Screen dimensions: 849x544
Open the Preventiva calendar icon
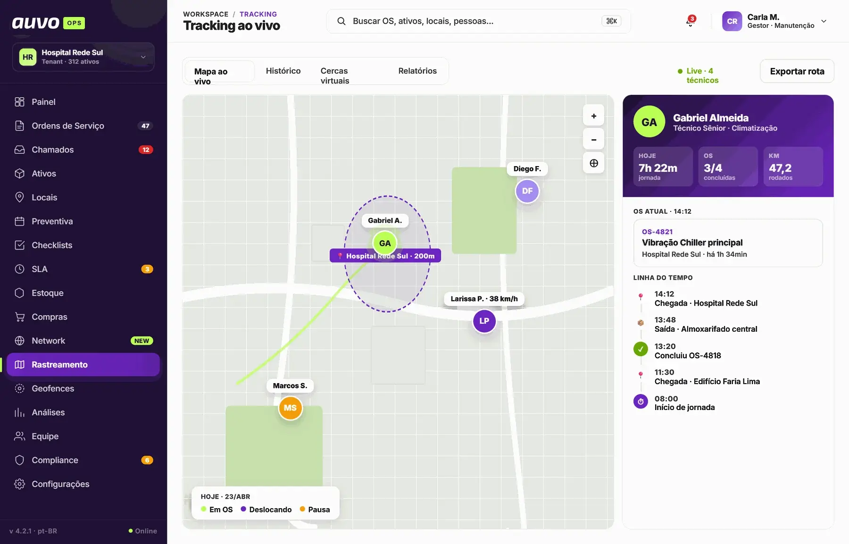point(19,221)
